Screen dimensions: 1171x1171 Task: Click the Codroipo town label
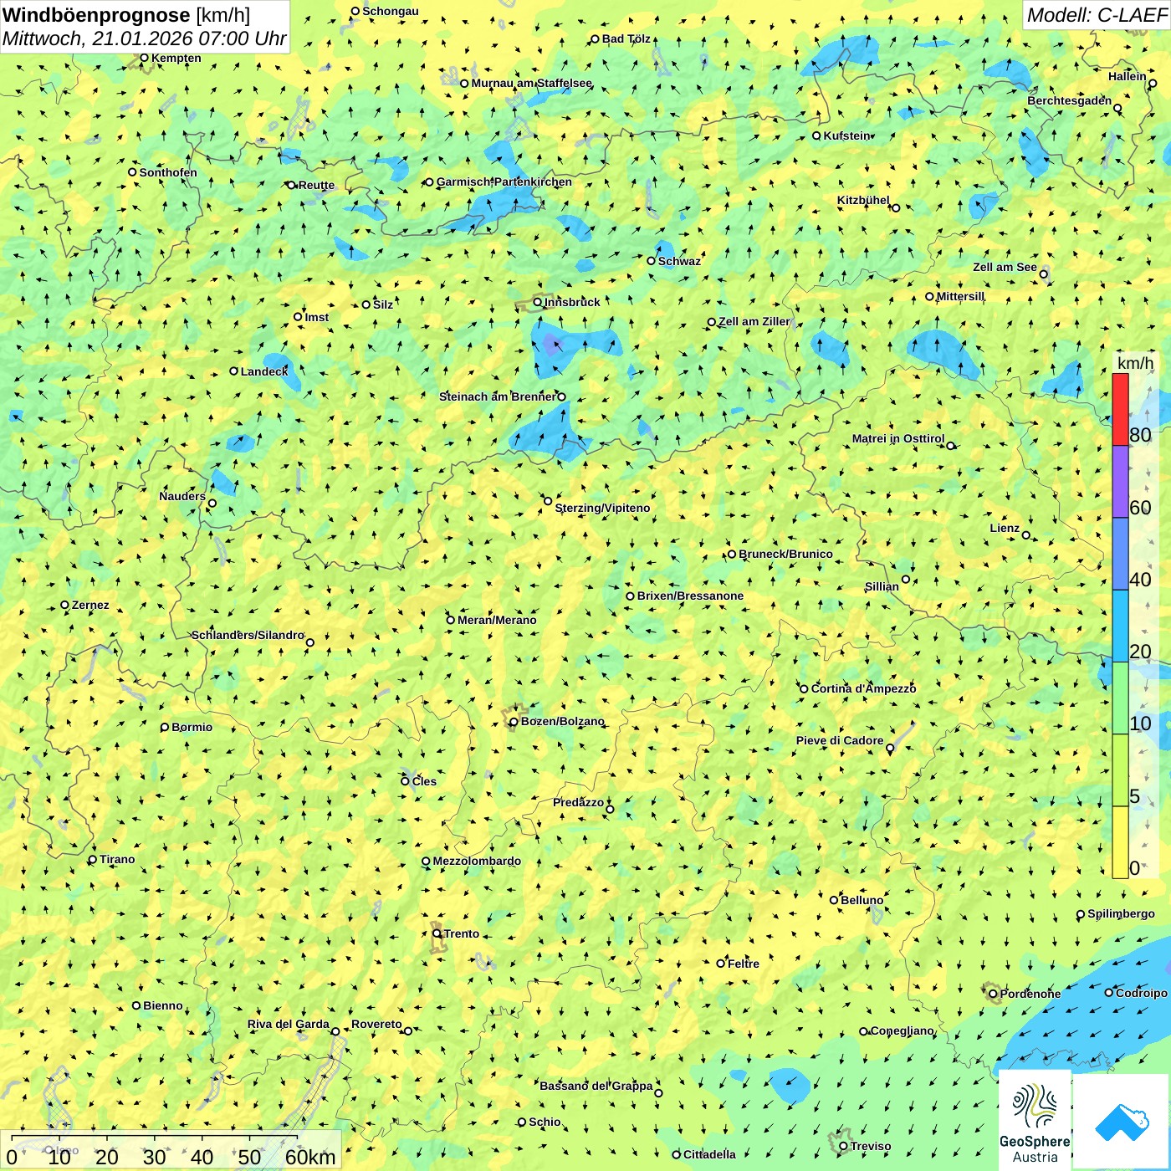pyautogui.click(x=1141, y=993)
